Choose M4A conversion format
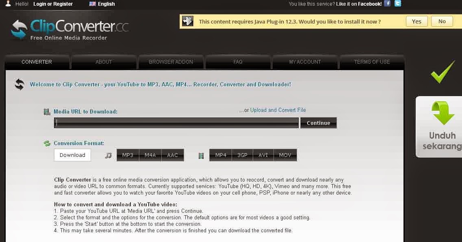 click(150, 155)
